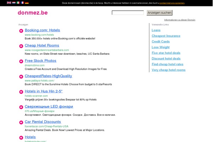Screen dimensions: 213x142
Task: Click the 'Verwandte Links' heading
Action: click(160, 24)
